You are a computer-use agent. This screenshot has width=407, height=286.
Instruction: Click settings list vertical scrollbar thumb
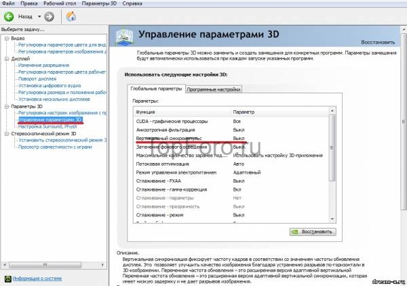coord(332,148)
